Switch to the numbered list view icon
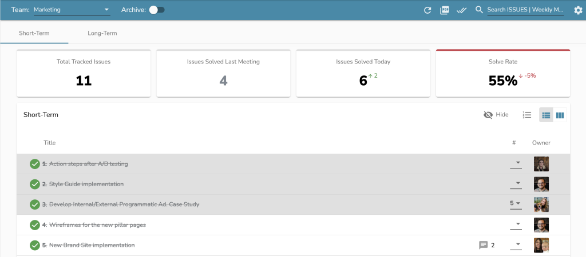 click(527, 115)
